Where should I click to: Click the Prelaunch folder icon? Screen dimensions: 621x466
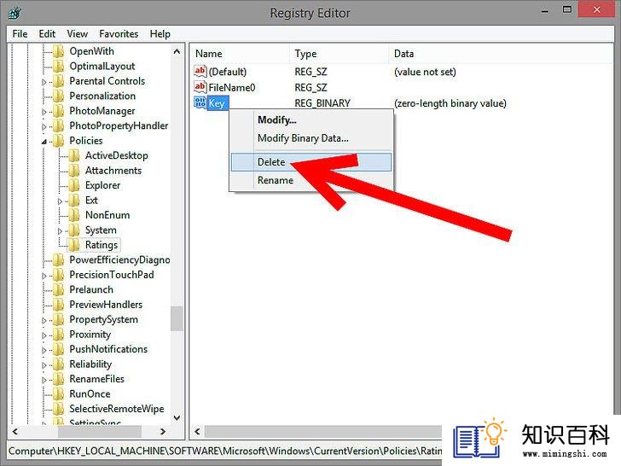(x=59, y=289)
